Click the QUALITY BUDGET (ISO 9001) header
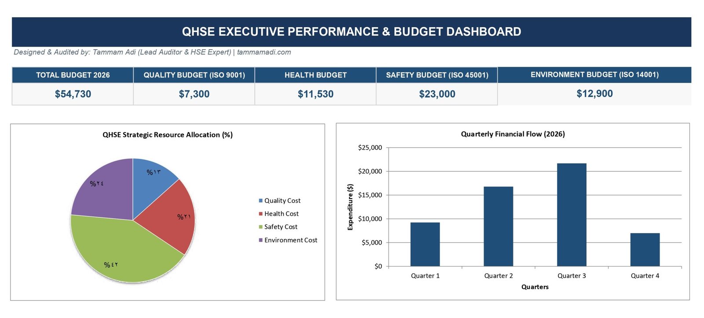Viewport: 704px width, 318px height. point(194,75)
